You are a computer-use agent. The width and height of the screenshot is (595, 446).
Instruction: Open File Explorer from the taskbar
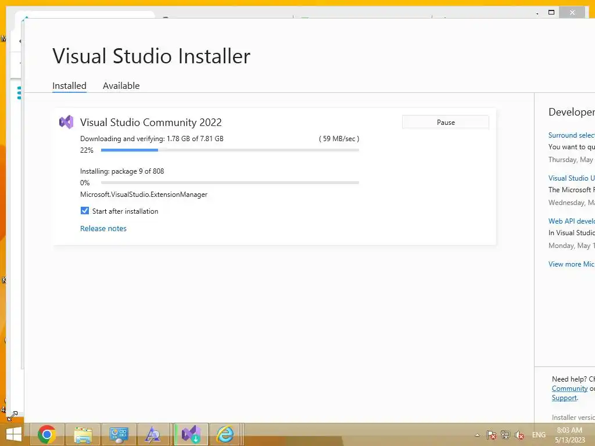pyautogui.click(x=83, y=434)
